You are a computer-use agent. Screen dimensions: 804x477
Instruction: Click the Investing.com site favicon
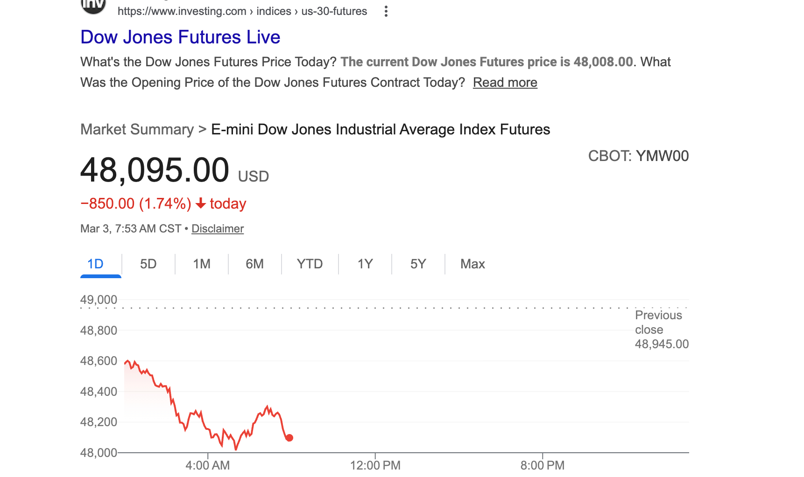click(x=93, y=6)
